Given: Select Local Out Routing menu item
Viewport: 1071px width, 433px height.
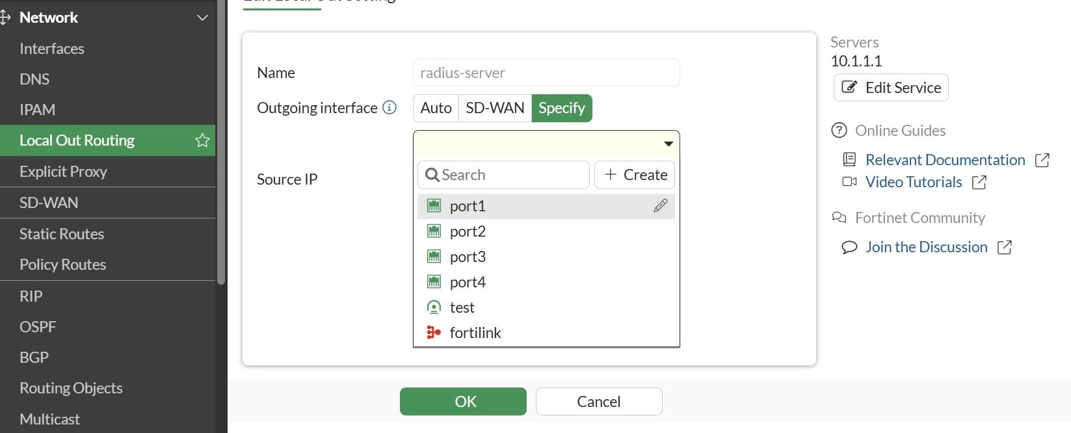Looking at the screenshot, I should coord(108,140).
